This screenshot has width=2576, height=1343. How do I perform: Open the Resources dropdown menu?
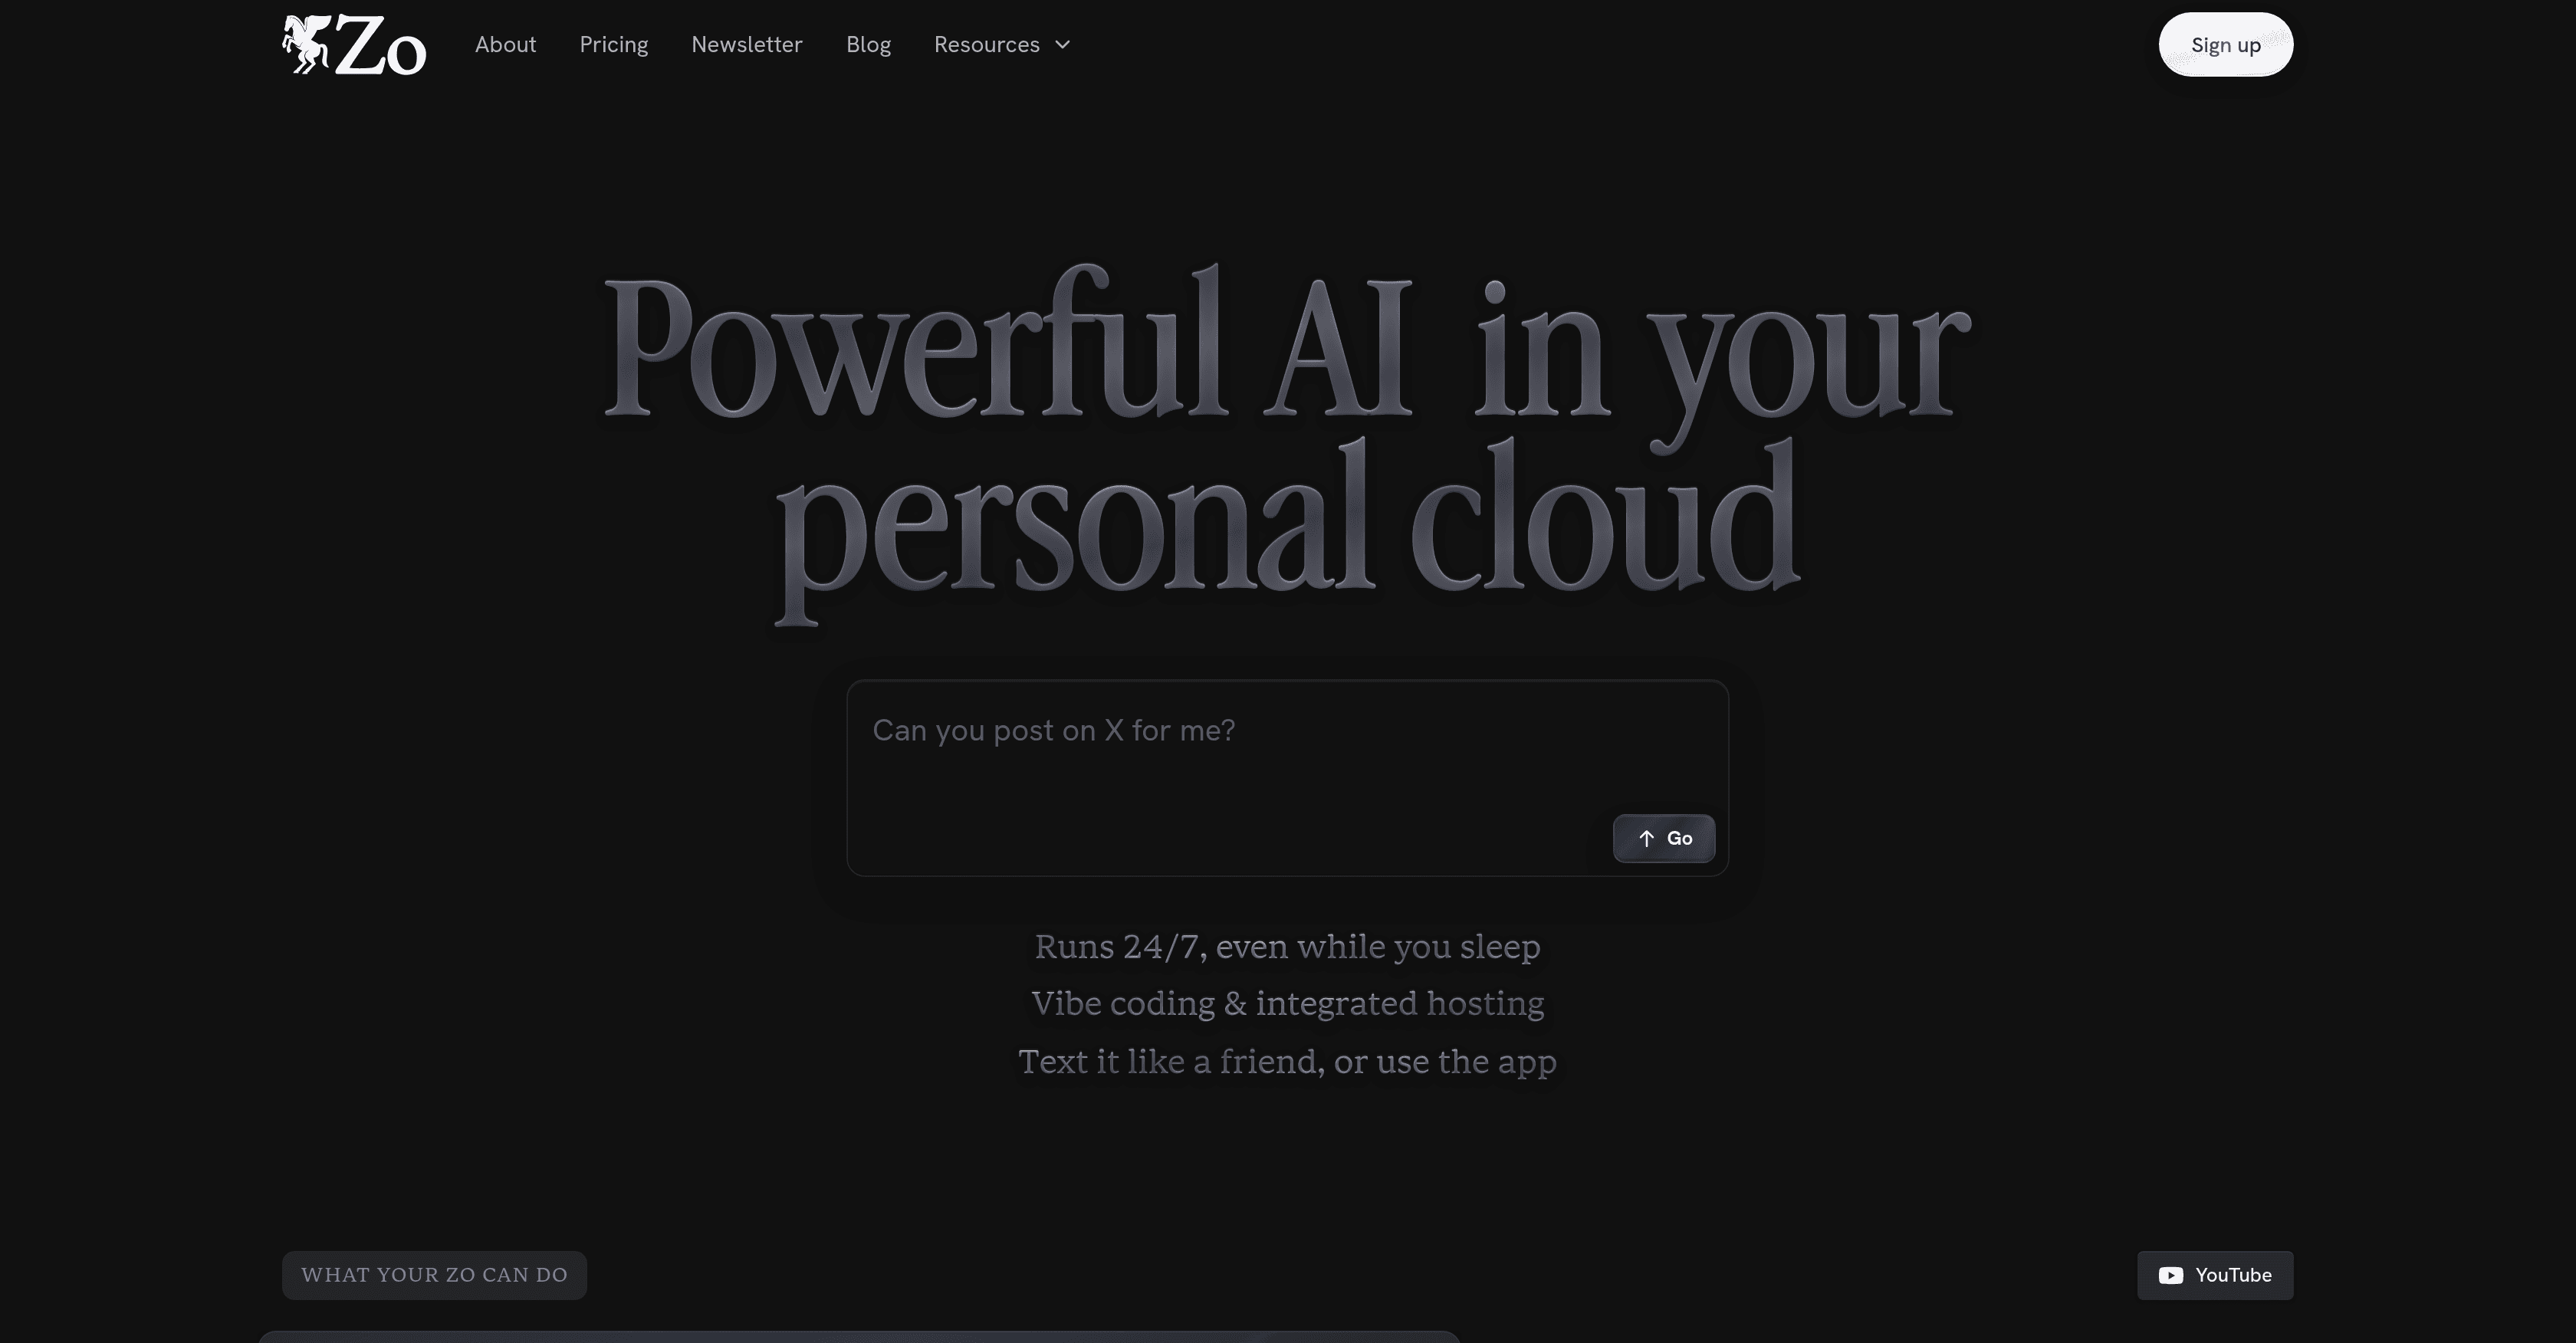click(x=987, y=44)
